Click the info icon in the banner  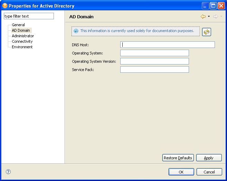76,31
